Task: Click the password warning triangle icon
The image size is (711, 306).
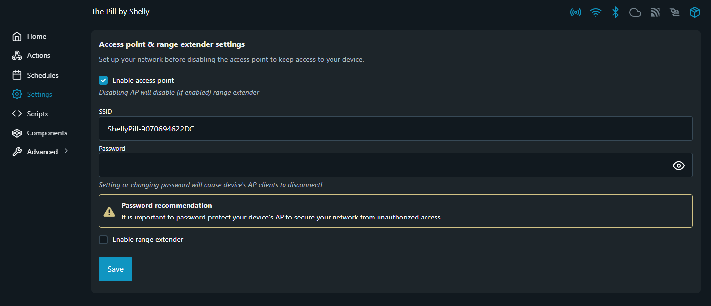Action: pos(109,212)
